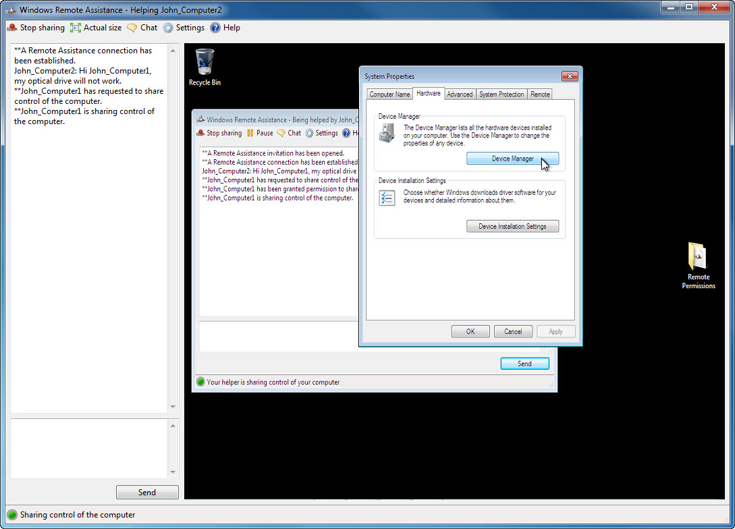Maximize the Windows Remote Assistance window
The image size is (735, 529).
click(x=689, y=7)
